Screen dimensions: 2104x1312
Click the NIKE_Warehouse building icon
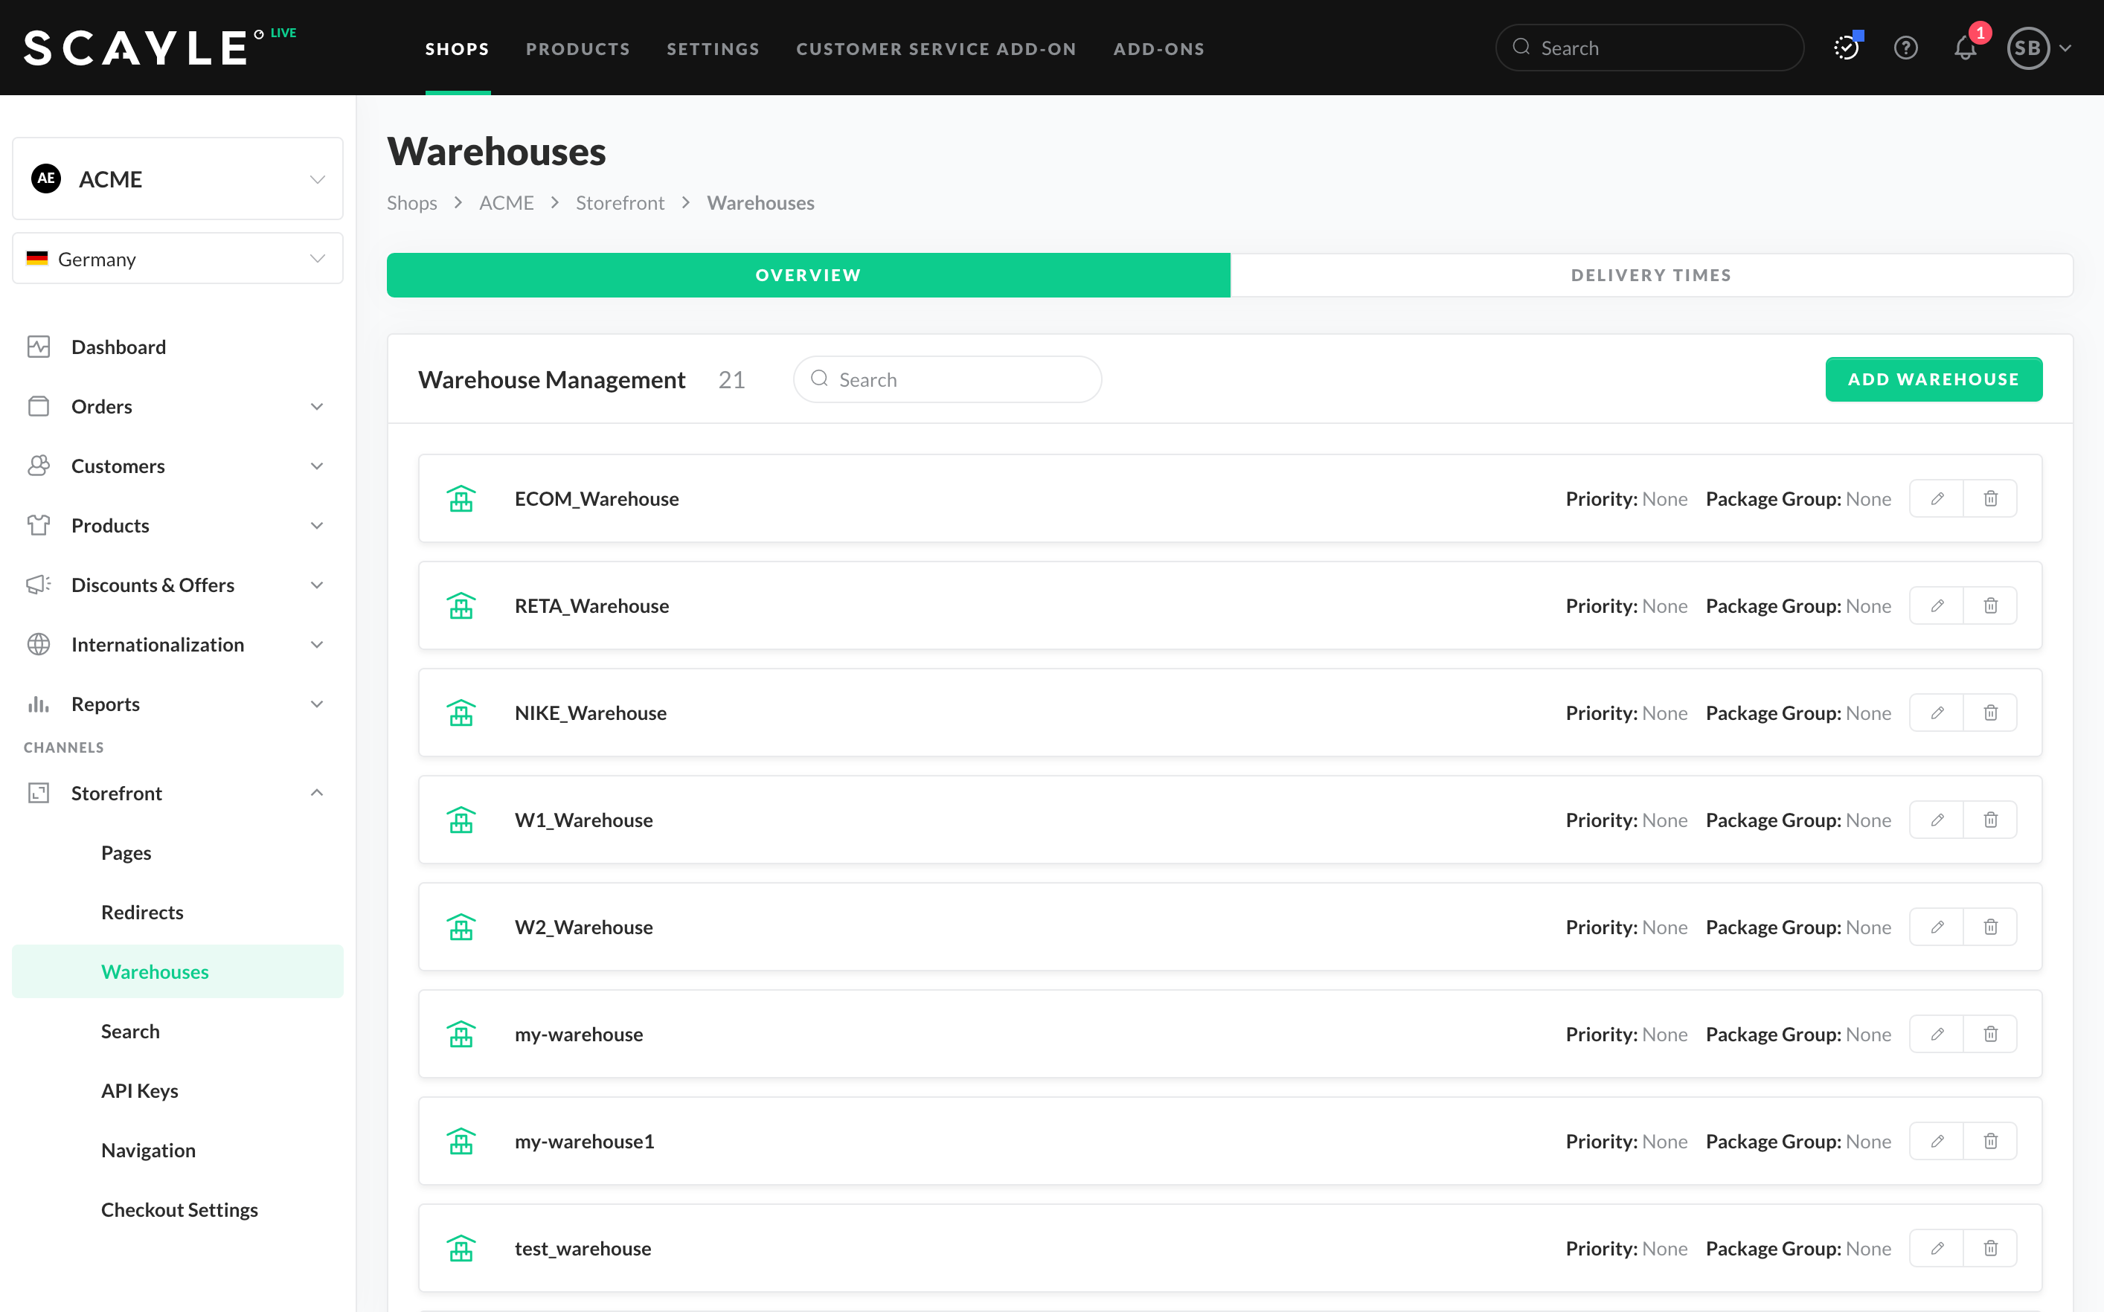coord(461,713)
